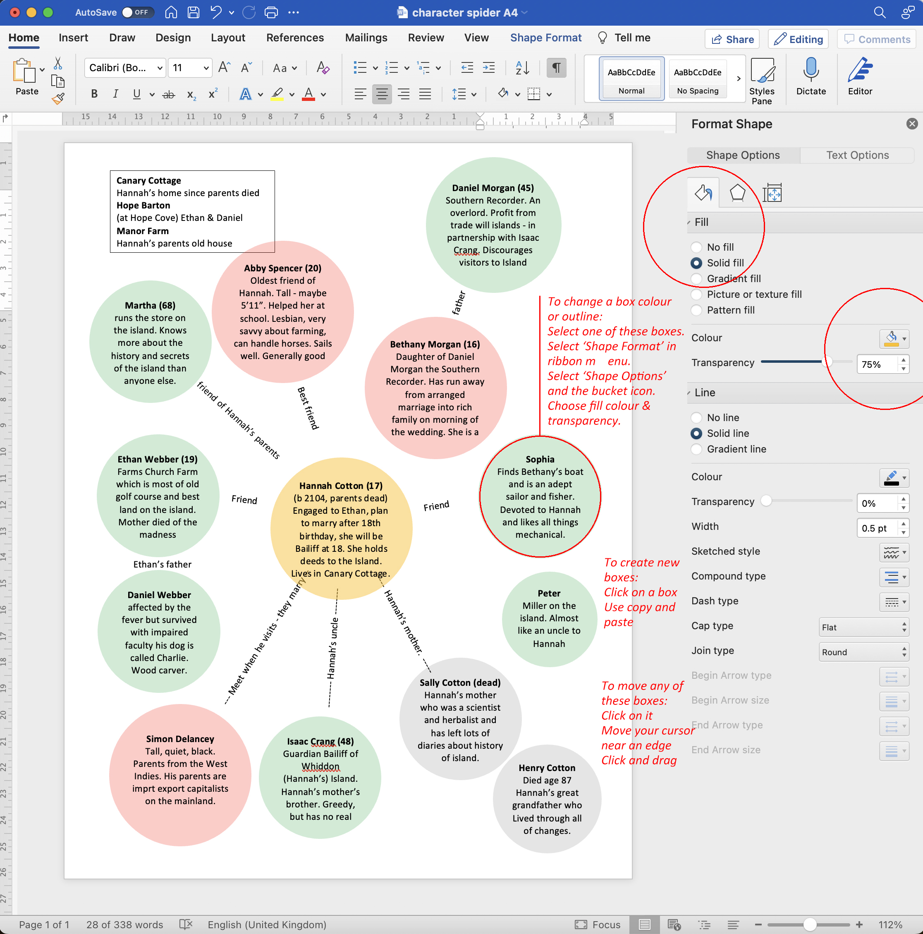Open the Layout ribbon tab
The height and width of the screenshot is (934, 923).
coord(228,38)
